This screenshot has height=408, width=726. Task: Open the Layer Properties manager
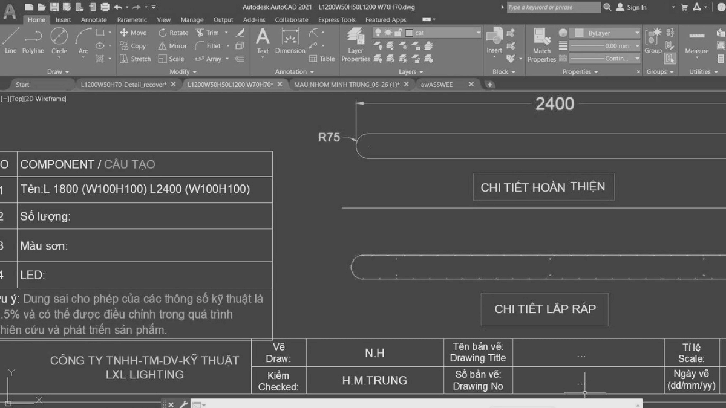click(356, 46)
